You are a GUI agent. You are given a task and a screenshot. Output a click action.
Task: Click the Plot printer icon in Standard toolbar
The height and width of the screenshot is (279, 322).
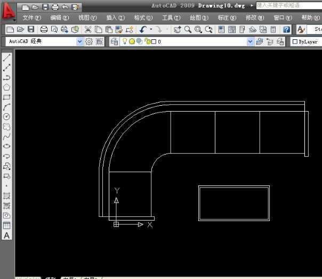pos(44,30)
